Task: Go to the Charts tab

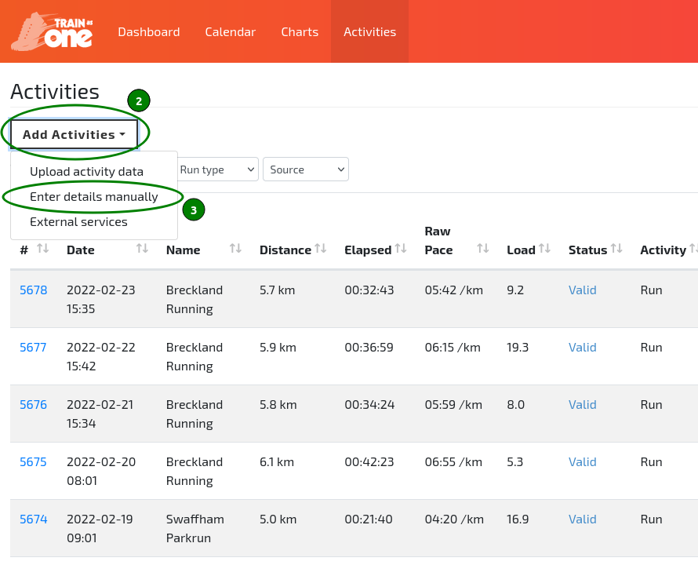Action: click(x=300, y=31)
